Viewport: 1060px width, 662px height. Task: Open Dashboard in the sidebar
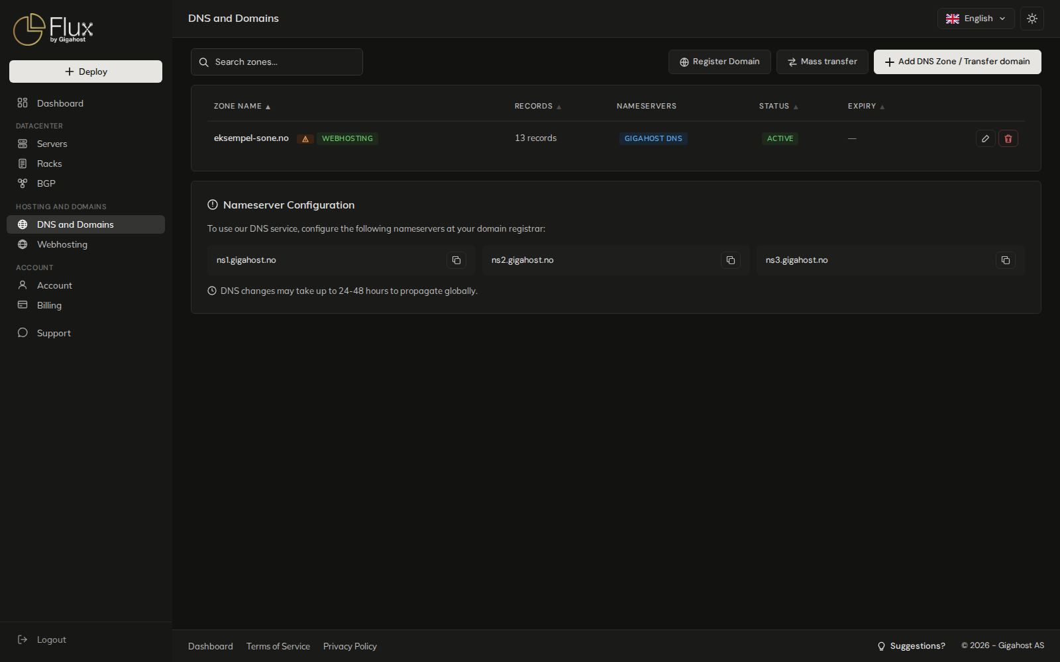coord(85,103)
